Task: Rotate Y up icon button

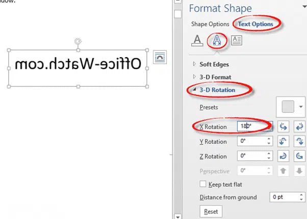Action: 283,141
